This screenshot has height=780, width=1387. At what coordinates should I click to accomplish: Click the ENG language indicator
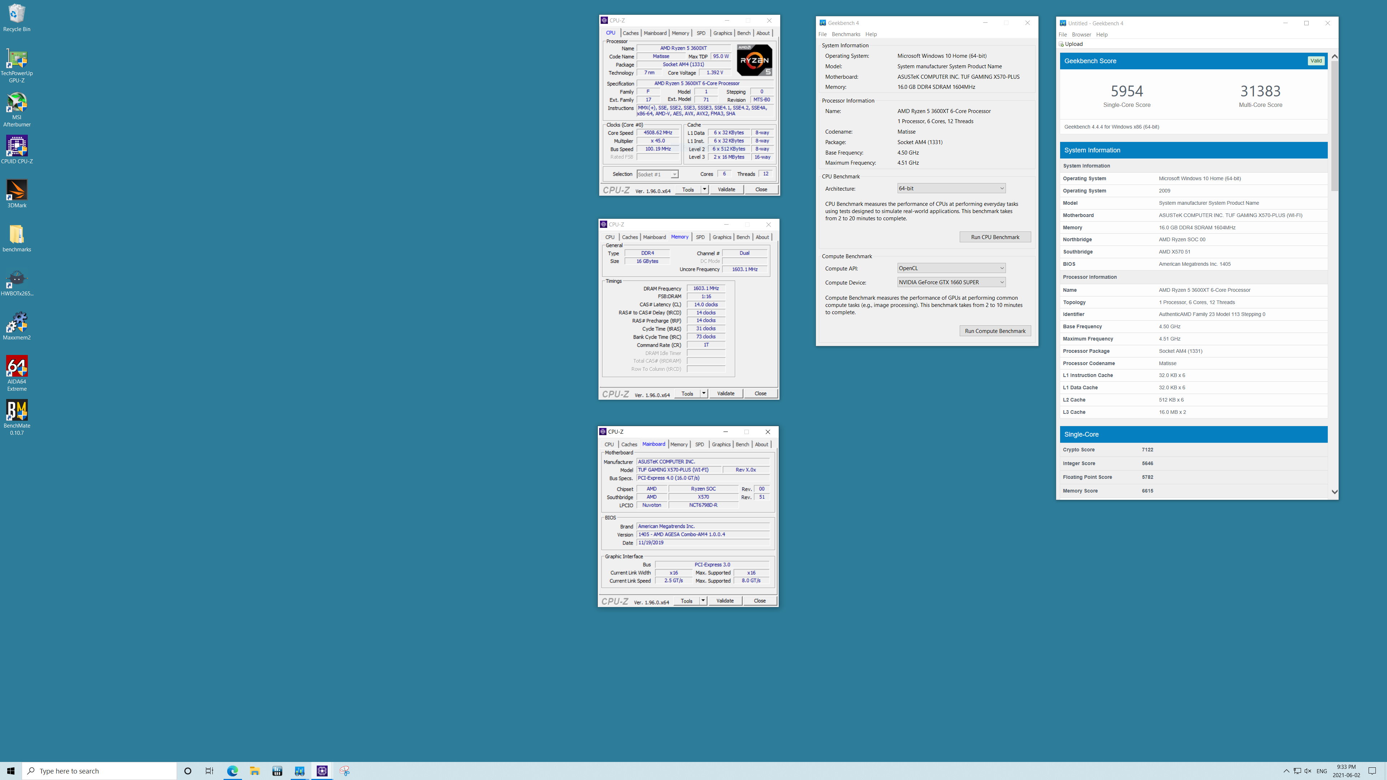[1322, 771]
